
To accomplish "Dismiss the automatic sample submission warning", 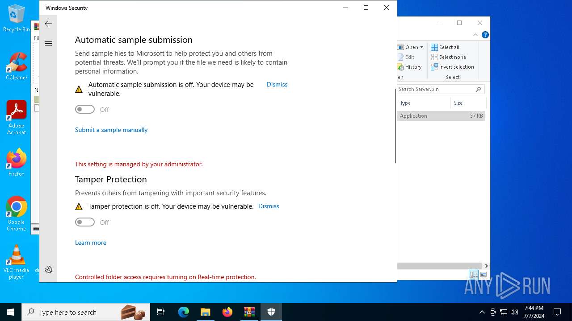I will pyautogui.click(x=277, y=84).
